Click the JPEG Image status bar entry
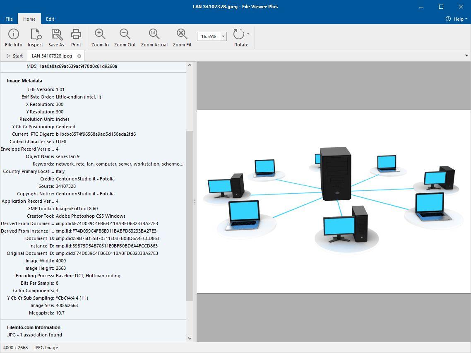471x353 pixels. click(x=46, y=348)
